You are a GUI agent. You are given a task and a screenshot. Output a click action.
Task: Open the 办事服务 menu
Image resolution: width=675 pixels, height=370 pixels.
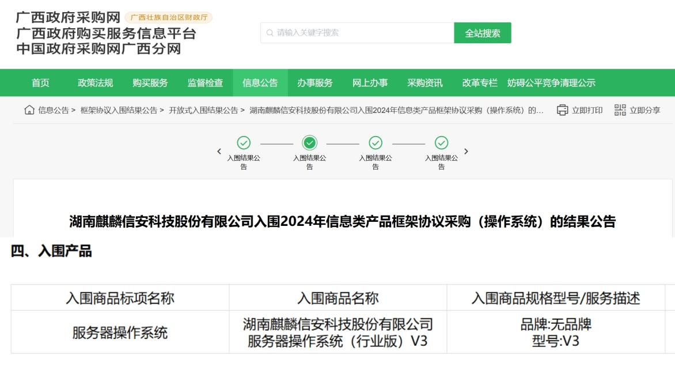pyautogui.click(x=315, y=83)
